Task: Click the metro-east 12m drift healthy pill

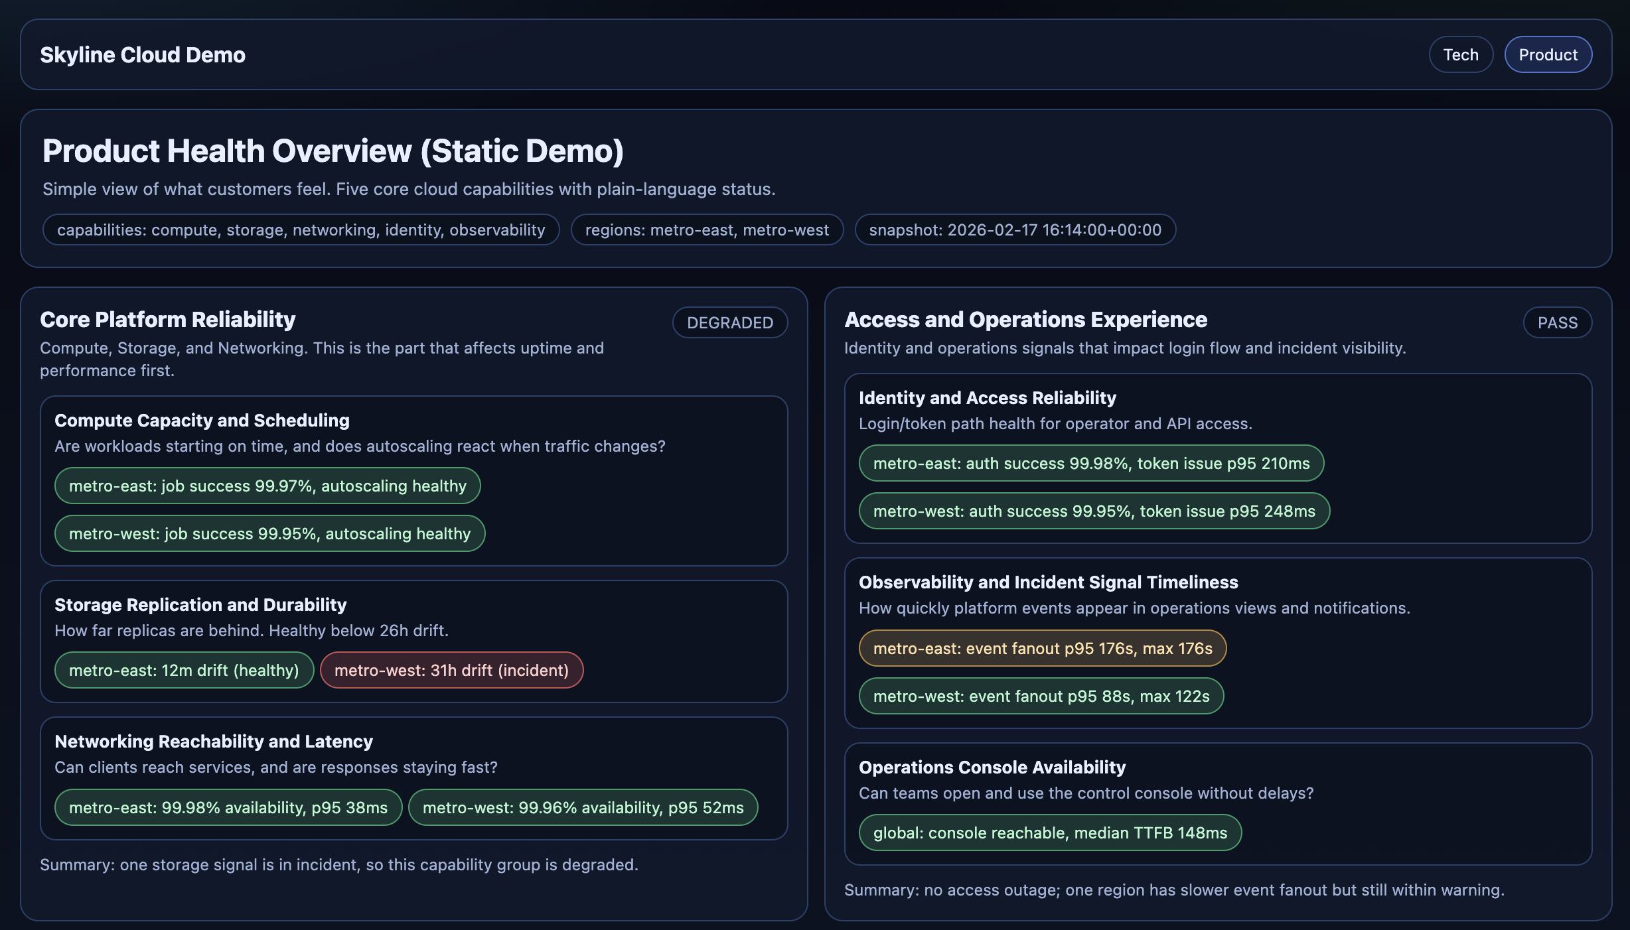Action: coord(184,670)
